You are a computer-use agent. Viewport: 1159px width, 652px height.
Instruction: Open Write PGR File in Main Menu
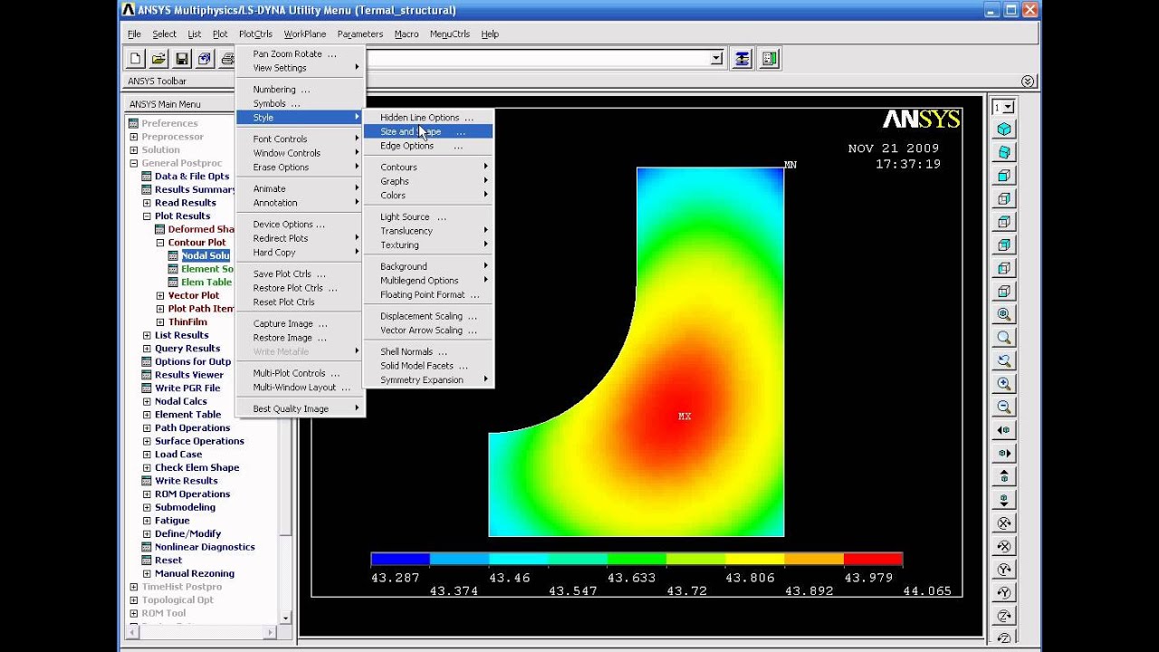(x=187, y=388)
